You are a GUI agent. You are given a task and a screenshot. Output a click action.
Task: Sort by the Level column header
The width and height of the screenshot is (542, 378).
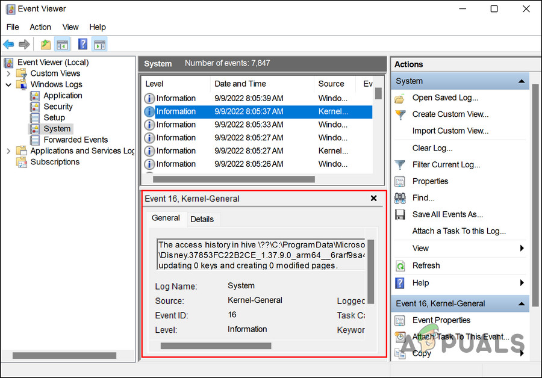[x=176, y=84]
